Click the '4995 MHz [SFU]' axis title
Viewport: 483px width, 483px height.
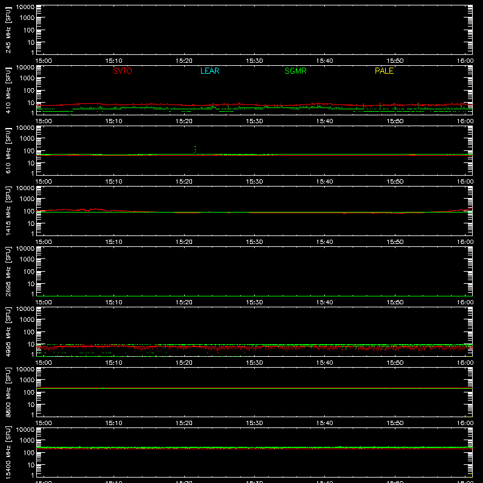tap(8, 331)
